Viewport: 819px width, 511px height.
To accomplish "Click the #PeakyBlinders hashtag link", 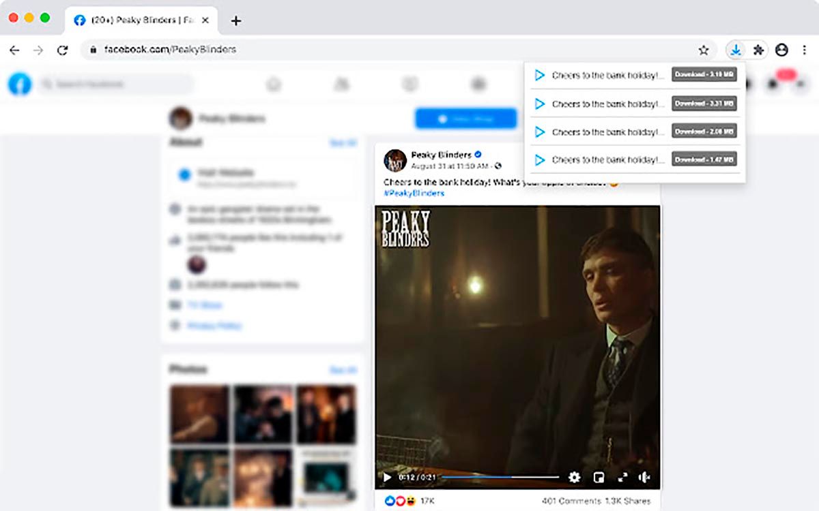I will (414, 193).
